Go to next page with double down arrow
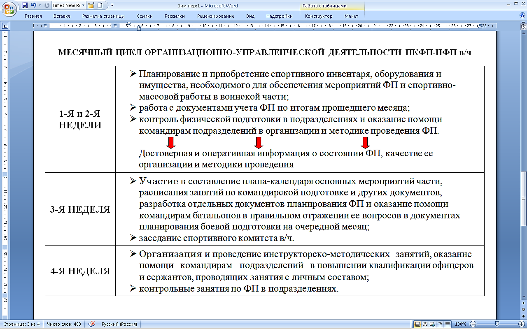527x329 pixels. coord(524,316)
